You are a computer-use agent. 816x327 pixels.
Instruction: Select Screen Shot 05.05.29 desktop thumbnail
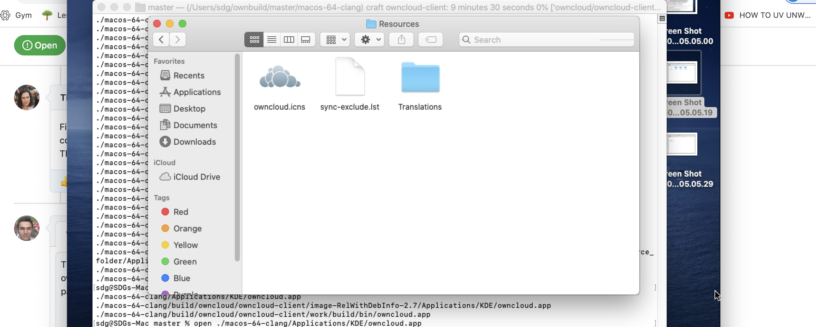[682, 144]
